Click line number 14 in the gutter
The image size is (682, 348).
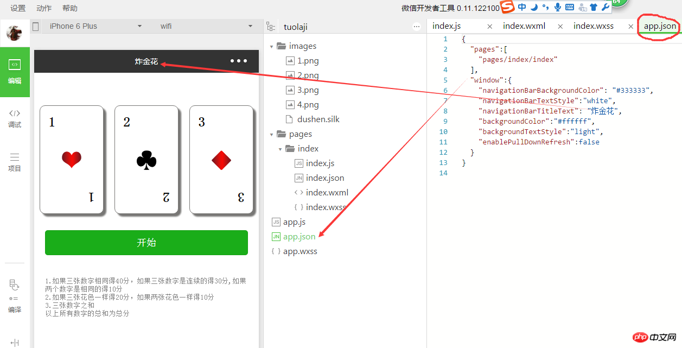click(x=444, y=173)
